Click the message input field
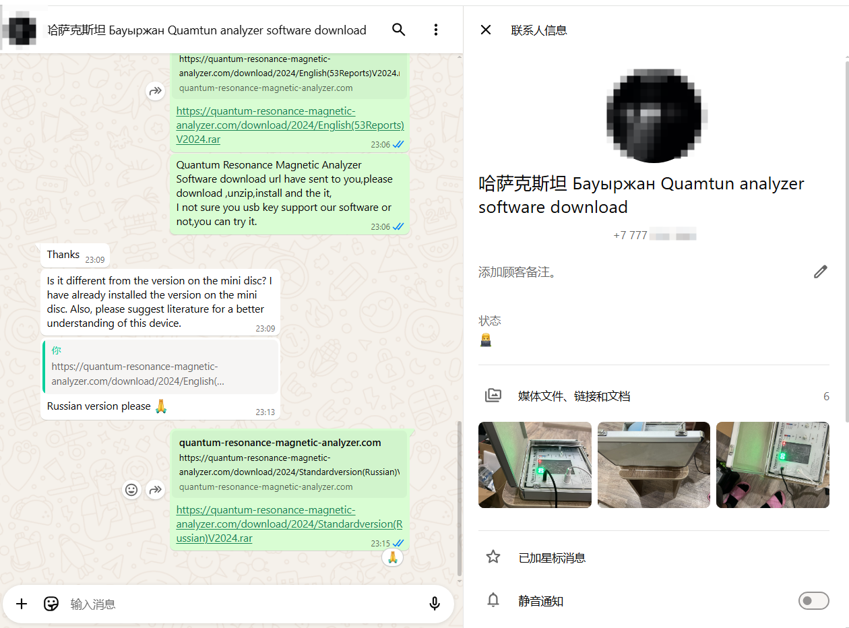Viewport: 849px width, 628px height. pyautogui.click(x=243, y=604)
